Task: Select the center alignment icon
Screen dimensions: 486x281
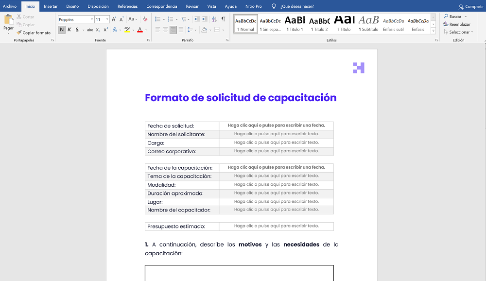Action: point(165,30)
